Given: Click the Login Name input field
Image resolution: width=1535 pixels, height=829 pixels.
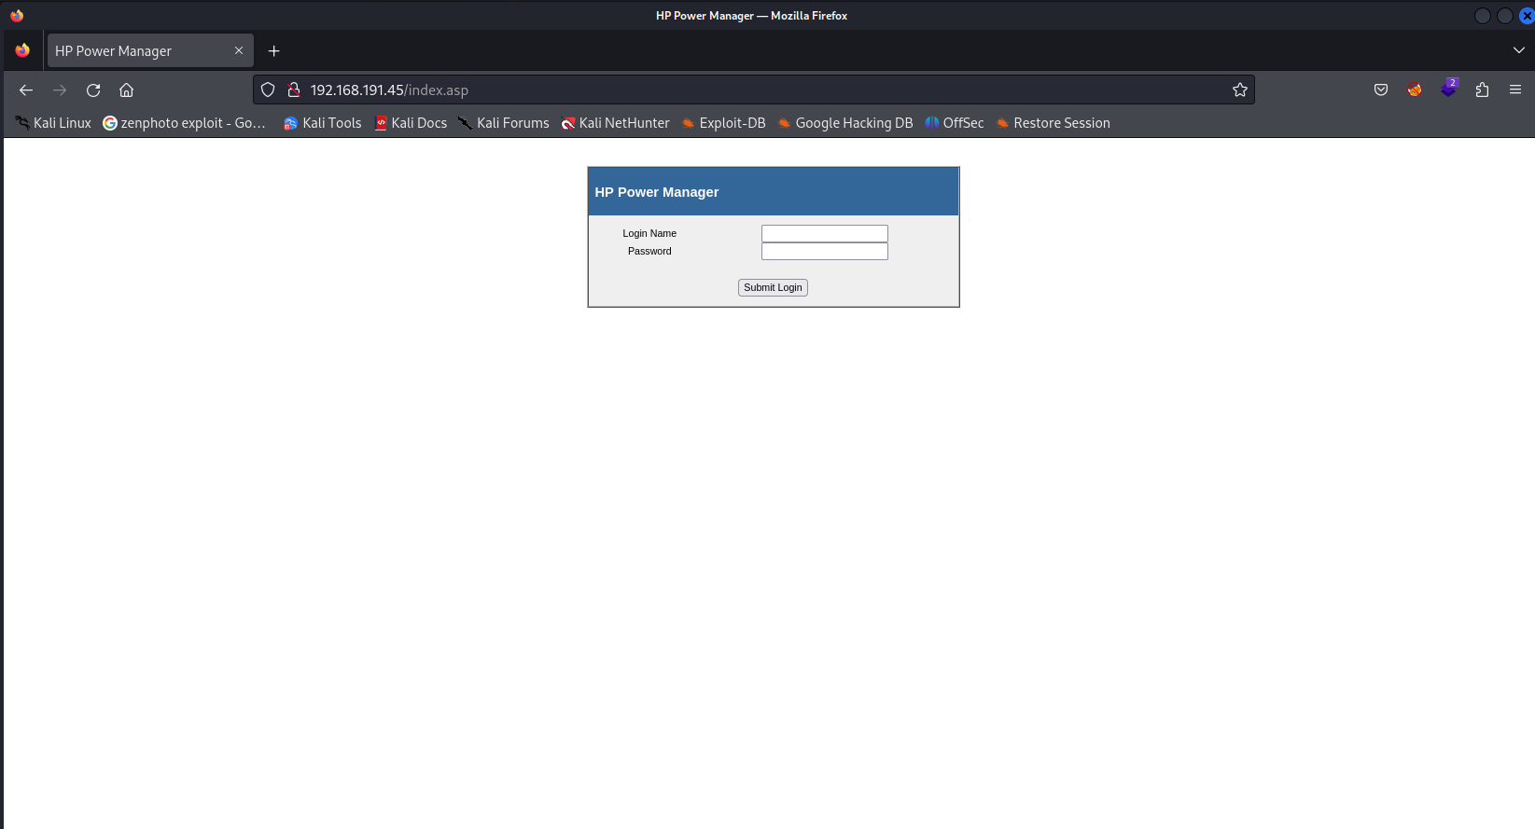Looking at the screenshot, I should tap(824, 233).
